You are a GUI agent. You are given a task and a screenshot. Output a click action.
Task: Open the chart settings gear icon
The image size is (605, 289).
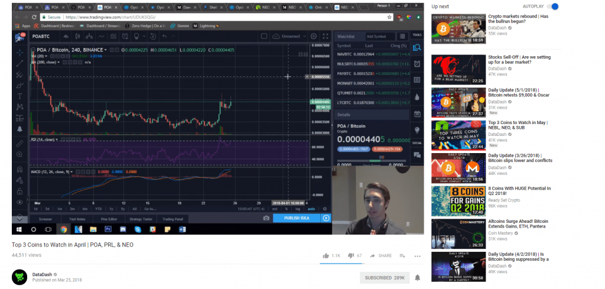314,36
